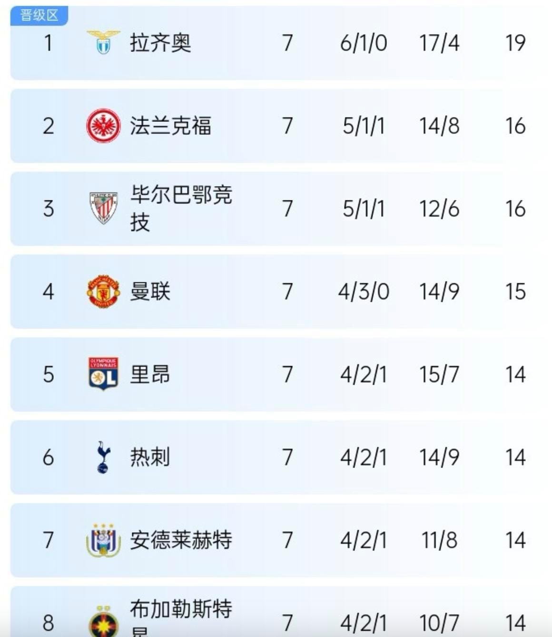Screen dimensions: 552x637
Task: Click the Tottenham cockerel logo
Action: pos(103,457)
